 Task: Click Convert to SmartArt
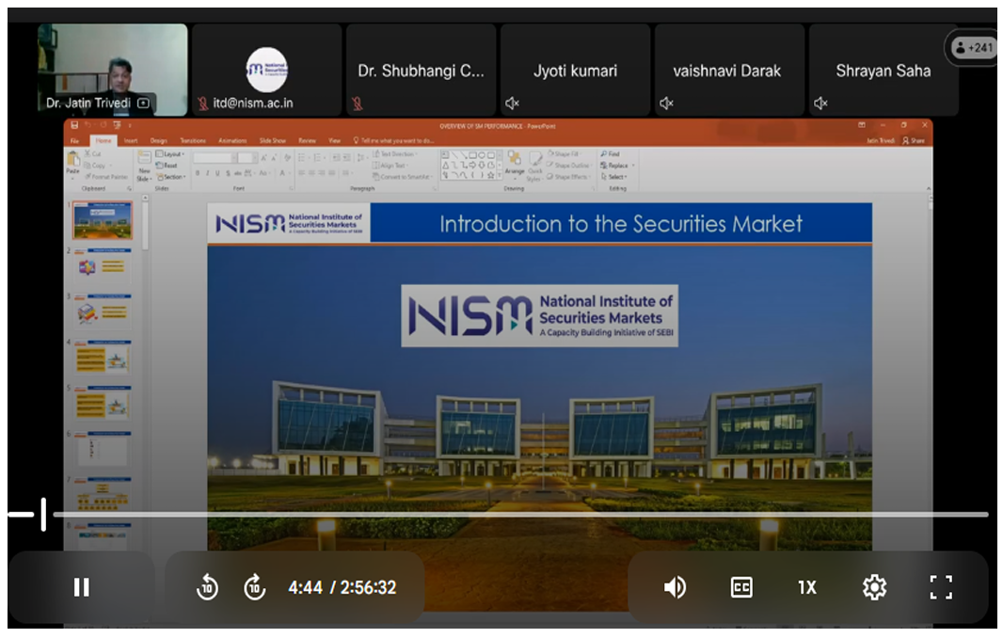click(x=403, y=177)
